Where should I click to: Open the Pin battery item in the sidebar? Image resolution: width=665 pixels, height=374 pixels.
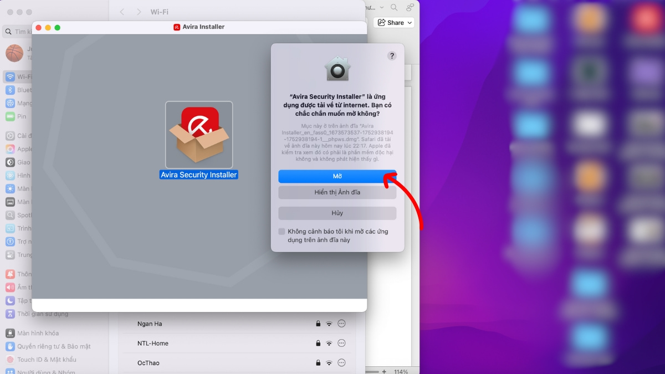pyautogui.click(x=17, y=116)
